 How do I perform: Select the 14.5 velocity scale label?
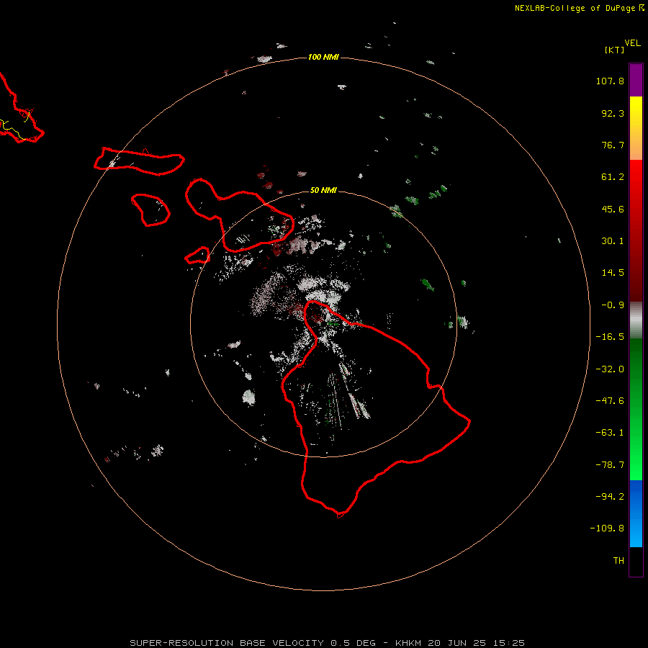(x=613, y=273)
